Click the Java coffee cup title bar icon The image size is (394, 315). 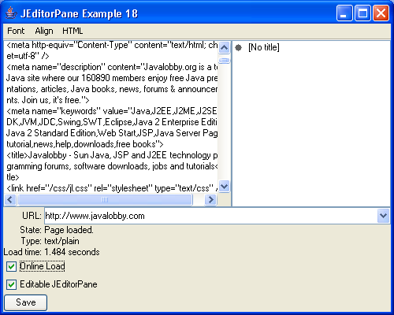tap(11, 13)
